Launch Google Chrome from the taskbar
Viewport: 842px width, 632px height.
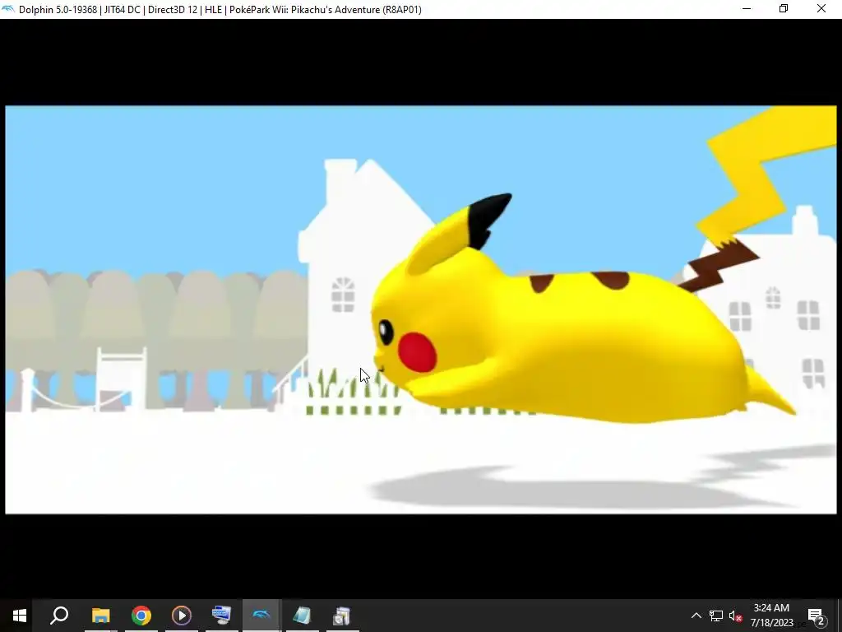click(x=141, y=616)
